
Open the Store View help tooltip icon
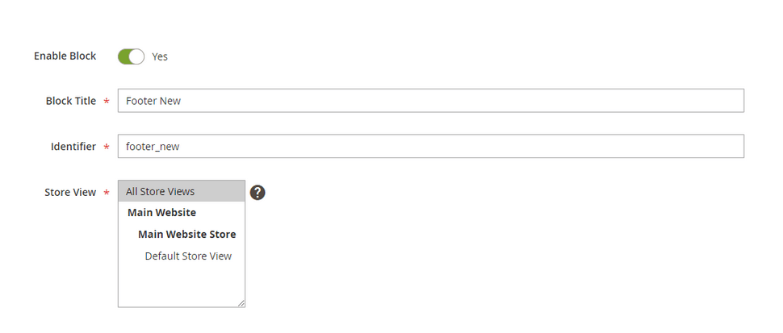(258, 193)
